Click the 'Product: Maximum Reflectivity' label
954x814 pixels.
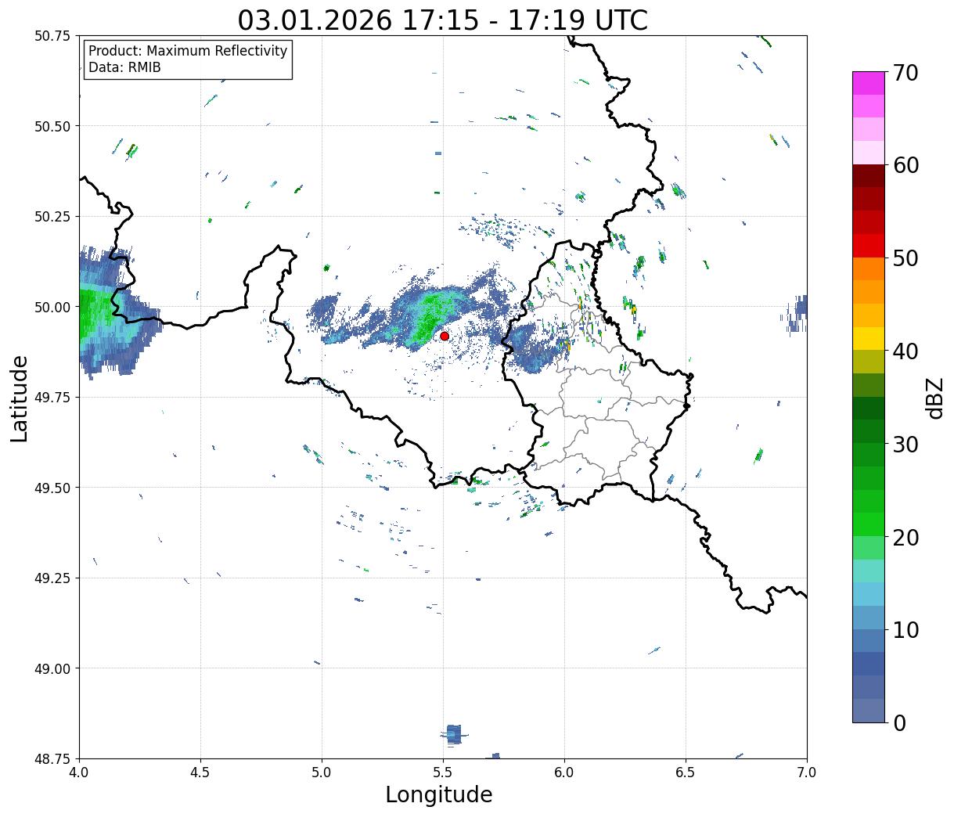[188, 51]
